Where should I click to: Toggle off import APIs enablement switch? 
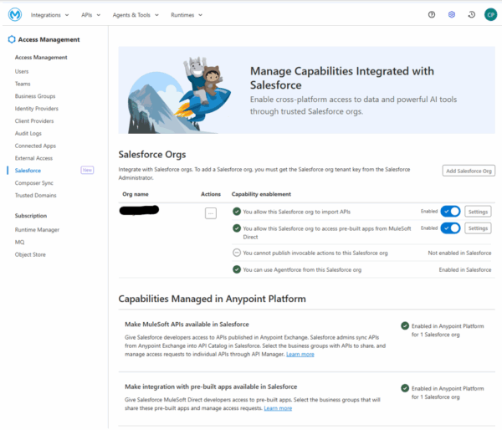(450, 212)
